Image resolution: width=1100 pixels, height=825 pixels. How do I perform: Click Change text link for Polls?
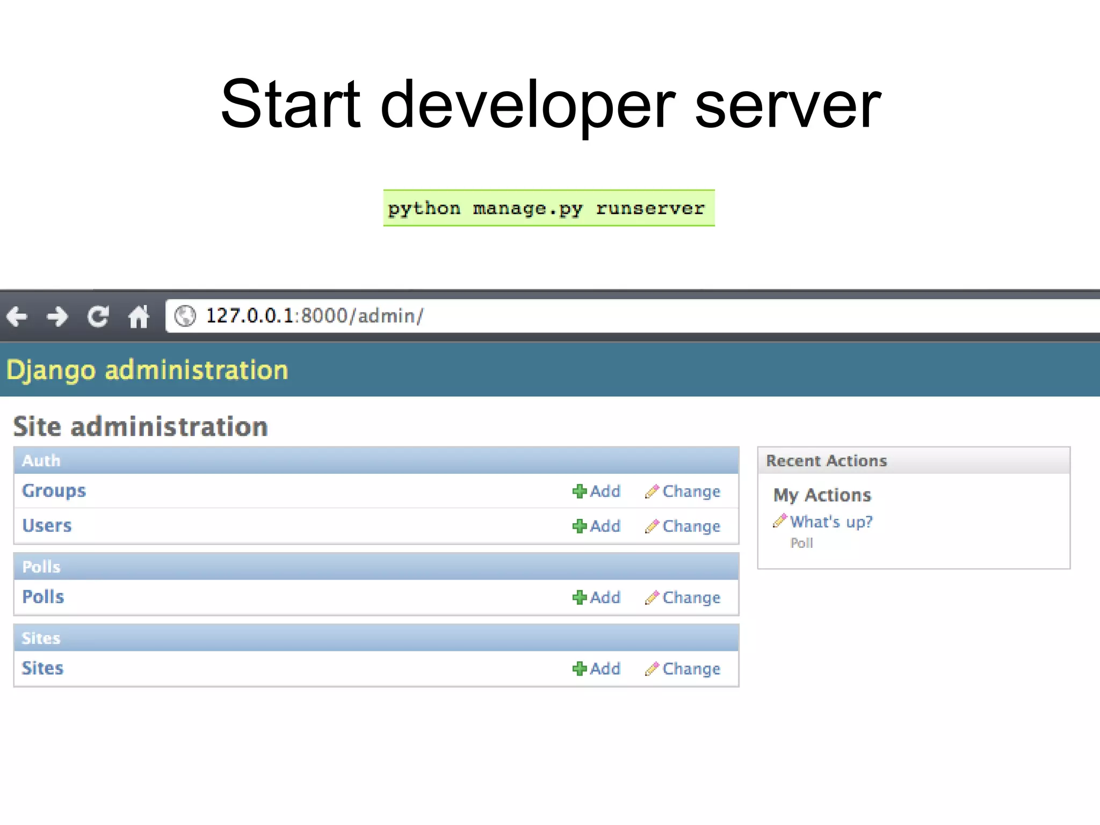pyautogui.click(x=691, y=598)
